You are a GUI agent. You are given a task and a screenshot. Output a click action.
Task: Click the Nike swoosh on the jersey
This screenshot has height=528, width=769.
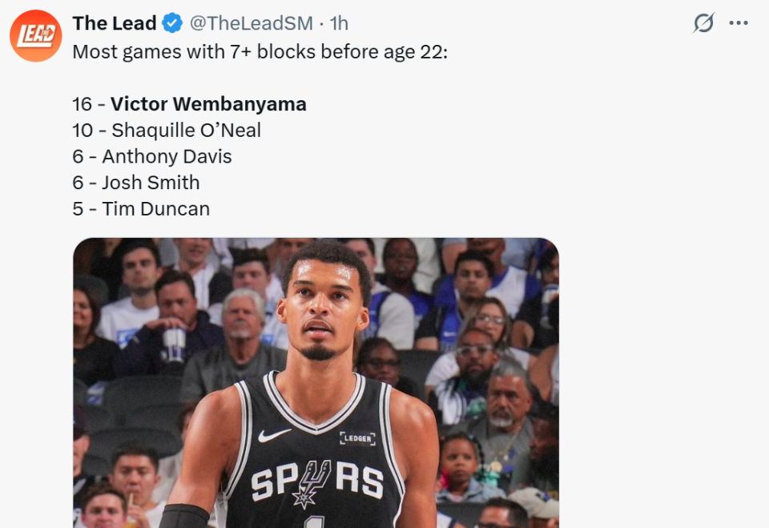[x=274, y=435]
